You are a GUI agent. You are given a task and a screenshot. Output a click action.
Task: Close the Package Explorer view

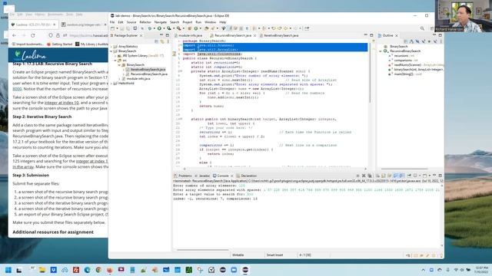click(x=141, y=36)
